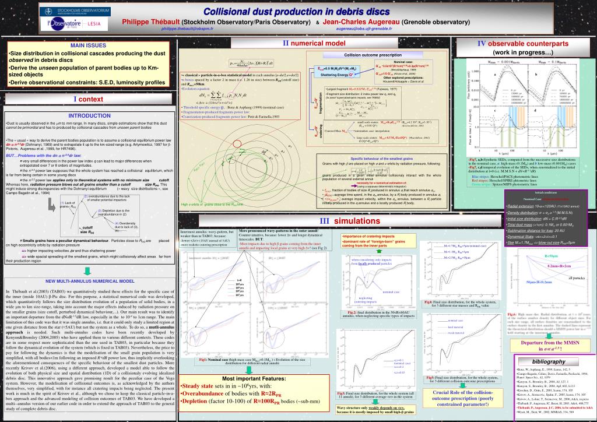
Task: Click the green down arrow below the introduction box
Action: [x=87, y=271]
